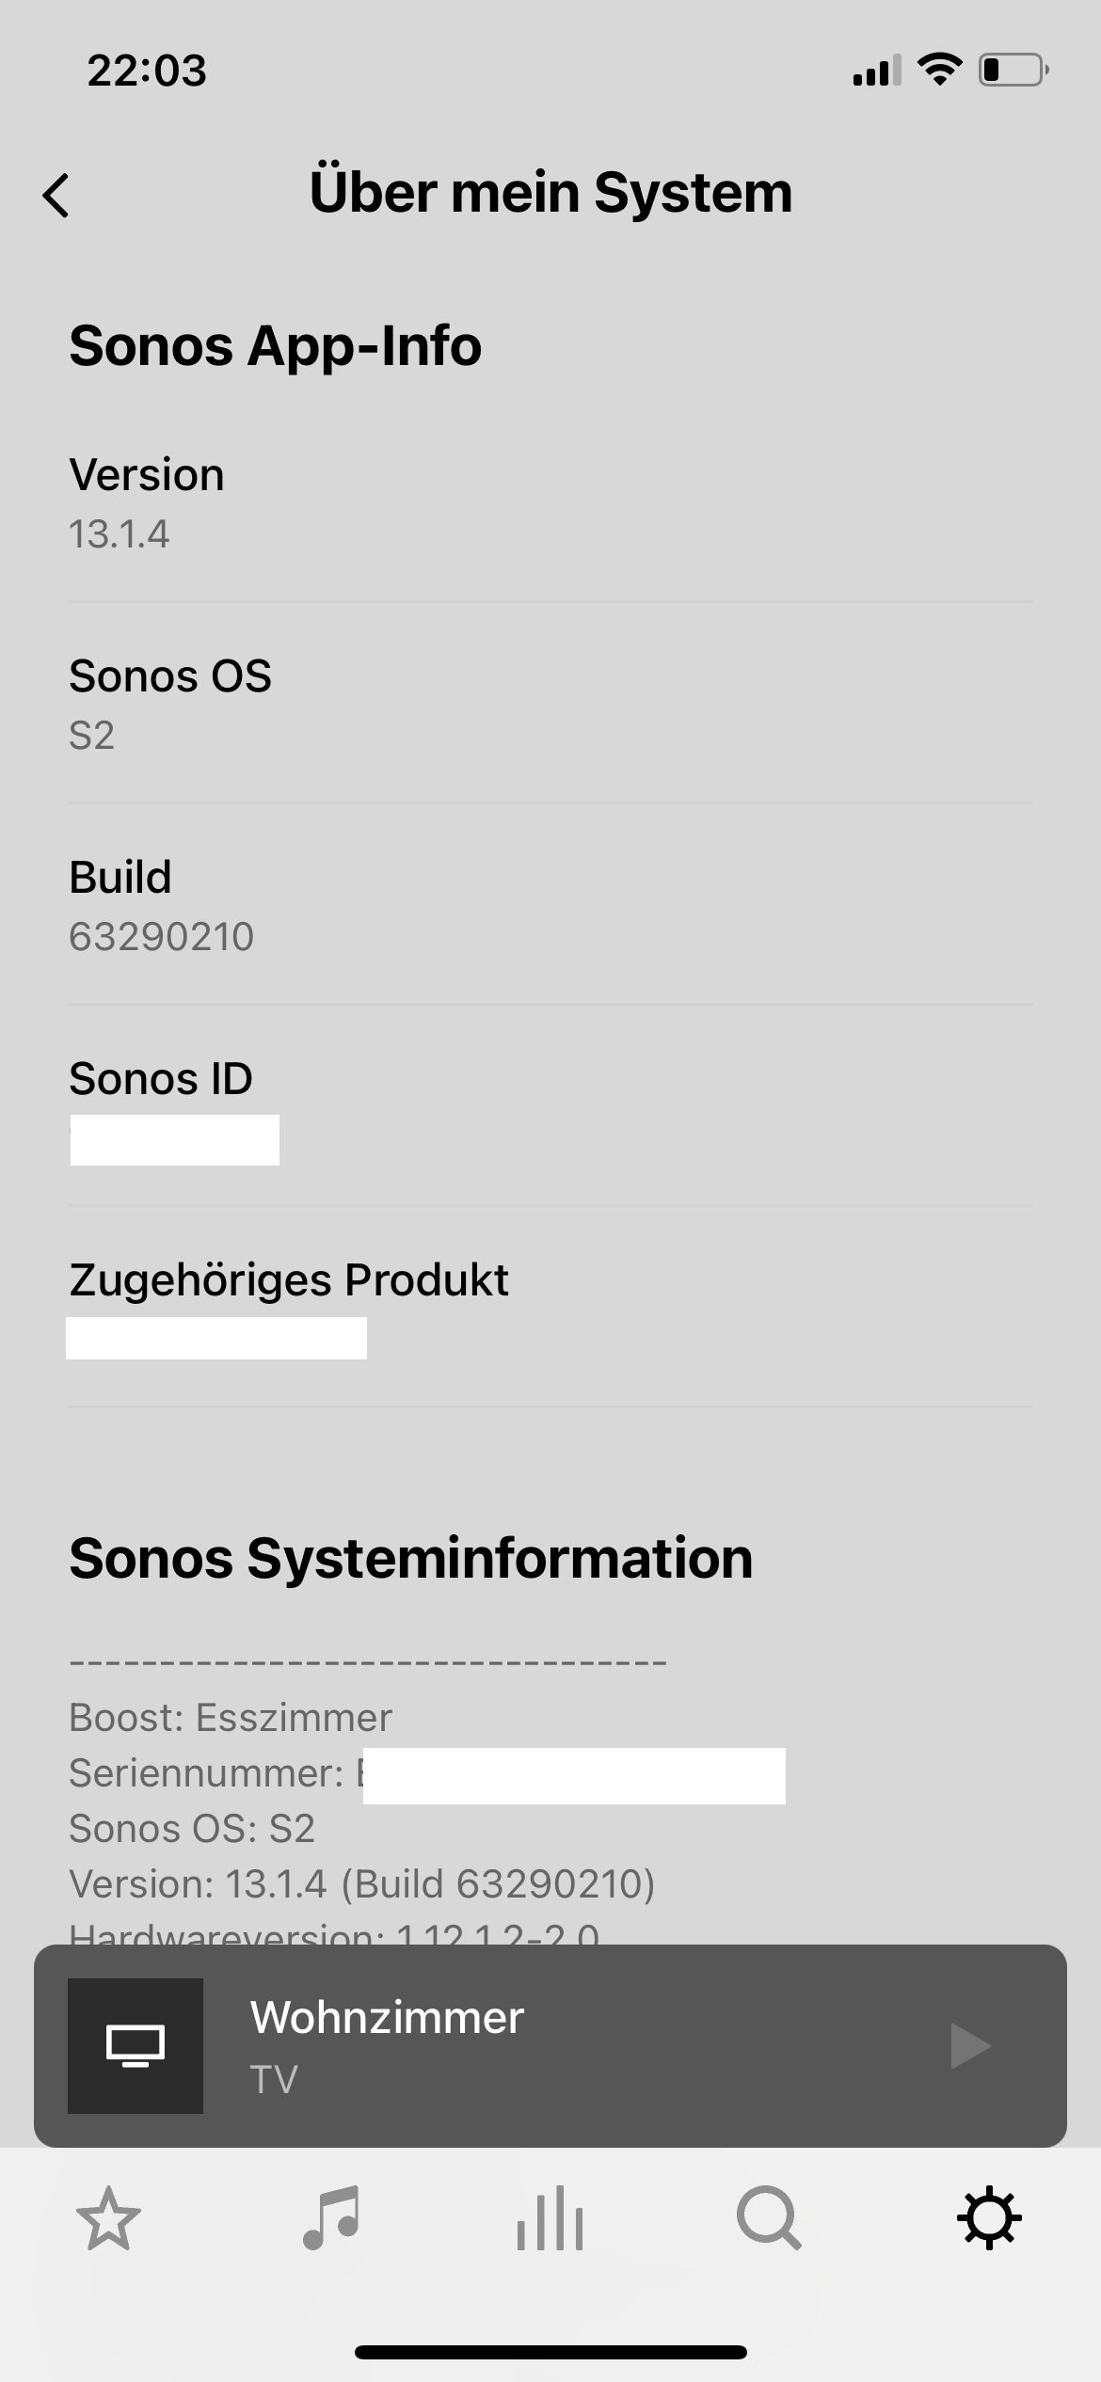Viewport: 1101px width, 2382px height.
Task: Tap the Zugehöriges Produkt row
Action: click(550, 1308)
